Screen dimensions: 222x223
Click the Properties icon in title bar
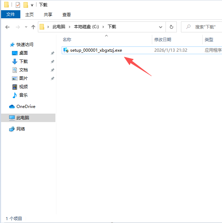[x=18, y=5]
